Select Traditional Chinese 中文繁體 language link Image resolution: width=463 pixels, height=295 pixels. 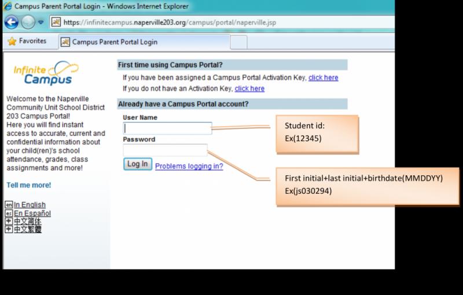click(x=27, y=229)
